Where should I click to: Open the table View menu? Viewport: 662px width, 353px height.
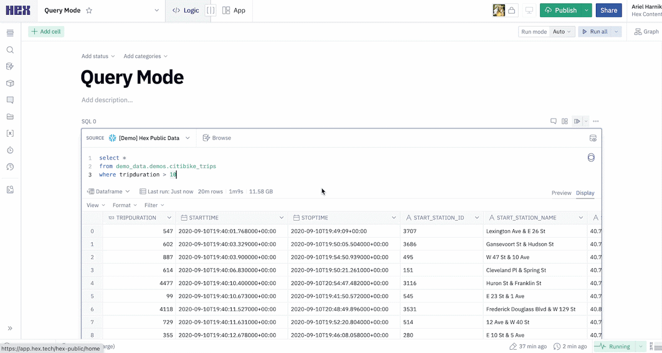(x=96, y=205)
